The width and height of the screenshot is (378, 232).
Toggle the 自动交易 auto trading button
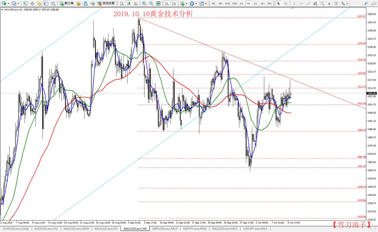click(106, 4)
